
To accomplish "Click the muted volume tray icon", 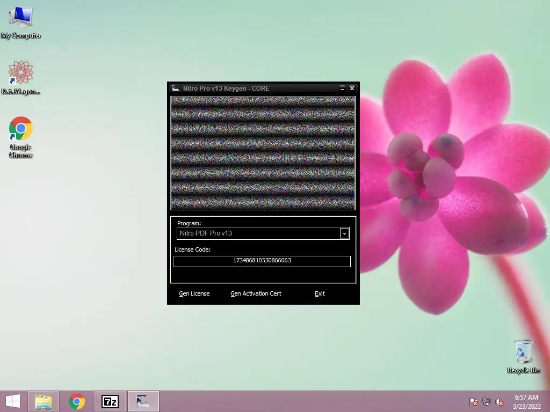I will (x=500, y=401).
